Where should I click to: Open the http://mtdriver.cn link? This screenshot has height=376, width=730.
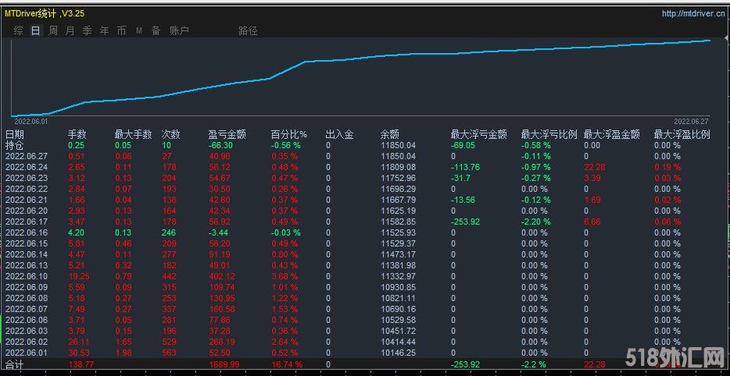click(x=692, y=13)
